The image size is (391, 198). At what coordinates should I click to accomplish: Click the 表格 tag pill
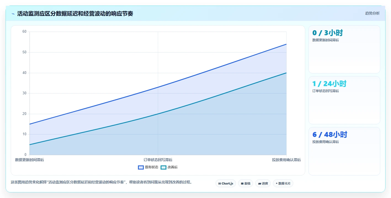246,183
